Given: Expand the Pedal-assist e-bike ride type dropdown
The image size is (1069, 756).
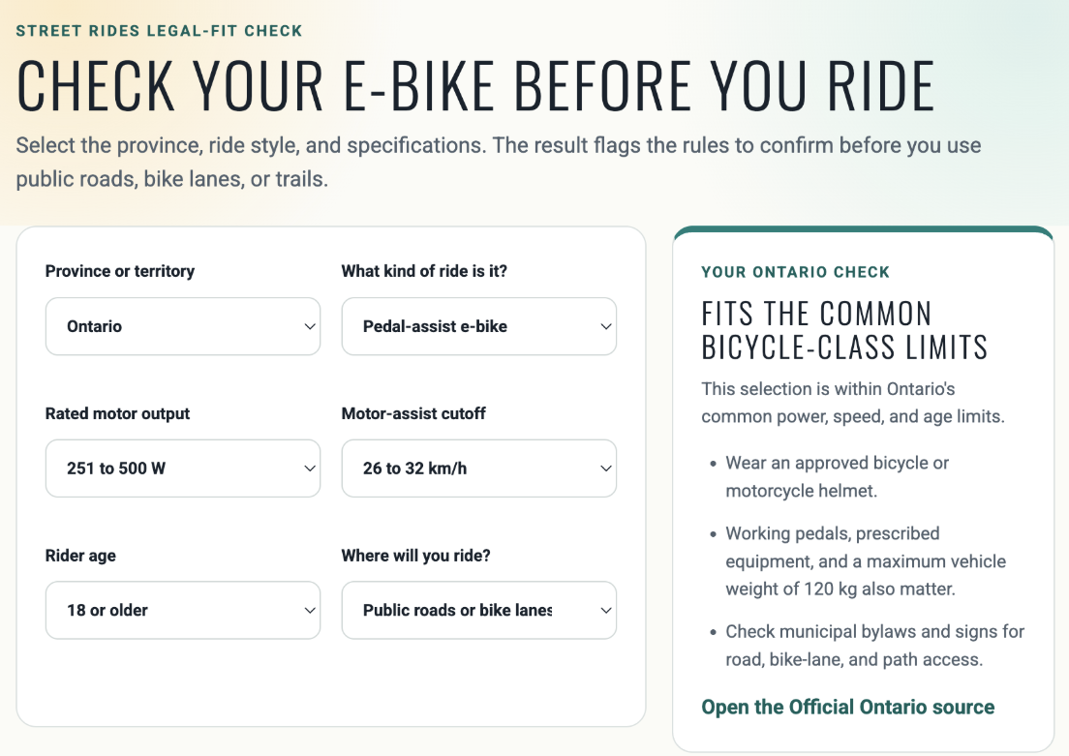Looking at the screenshot, I should pos(478,326).
